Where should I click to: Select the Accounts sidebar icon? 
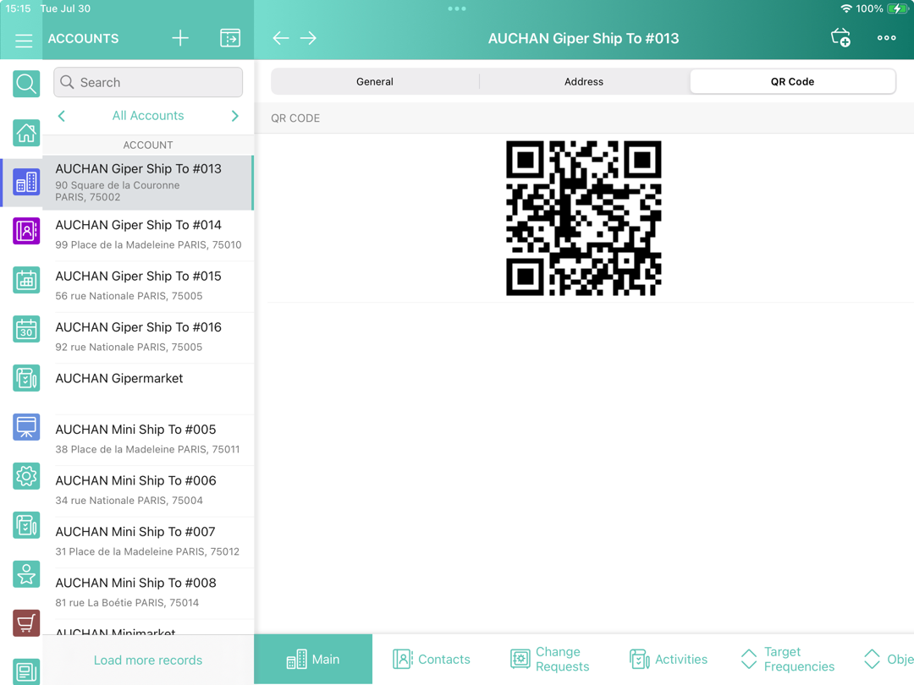(25, 182)
